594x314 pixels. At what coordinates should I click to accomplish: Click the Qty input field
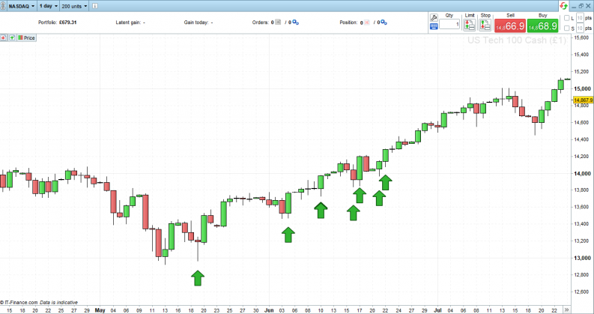point(449,25)
